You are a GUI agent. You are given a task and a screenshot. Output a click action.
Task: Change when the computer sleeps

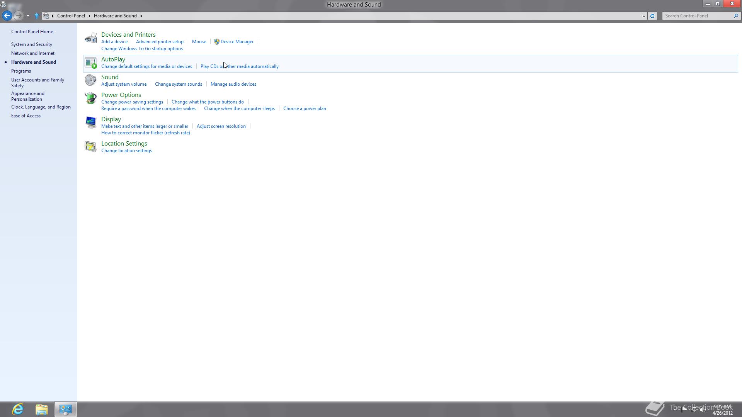[239, 108]
